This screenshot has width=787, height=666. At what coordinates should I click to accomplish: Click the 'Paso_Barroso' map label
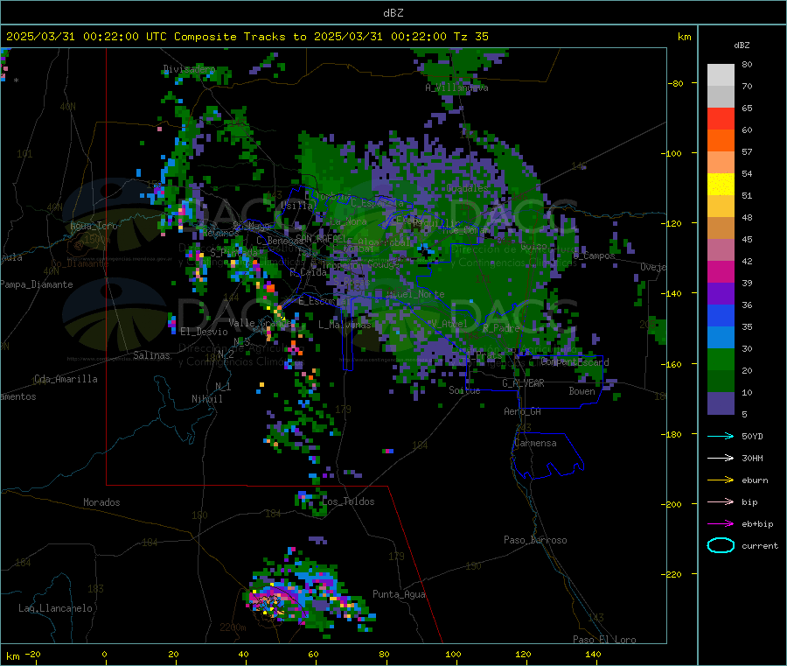pyautogui.click(x=535, y=540)
